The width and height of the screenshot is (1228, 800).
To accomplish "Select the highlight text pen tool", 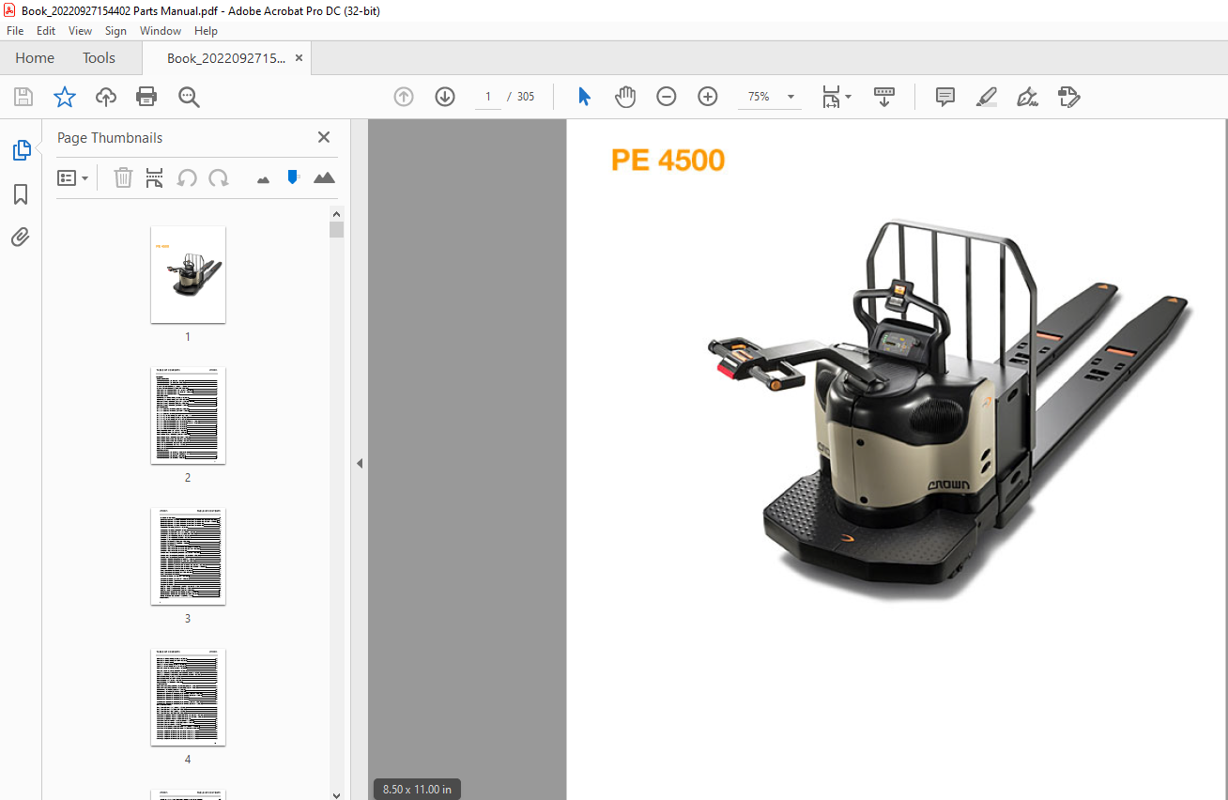I will [986, 97].
